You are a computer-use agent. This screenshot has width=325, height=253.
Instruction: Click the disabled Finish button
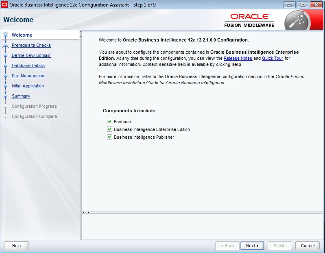pos(279,246)
